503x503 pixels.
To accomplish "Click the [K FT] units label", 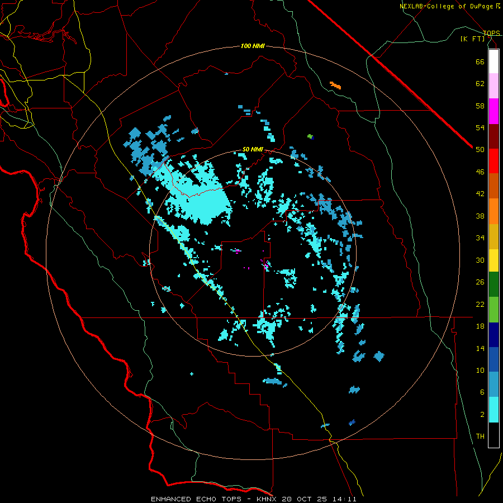I will [x=472, y=39].
